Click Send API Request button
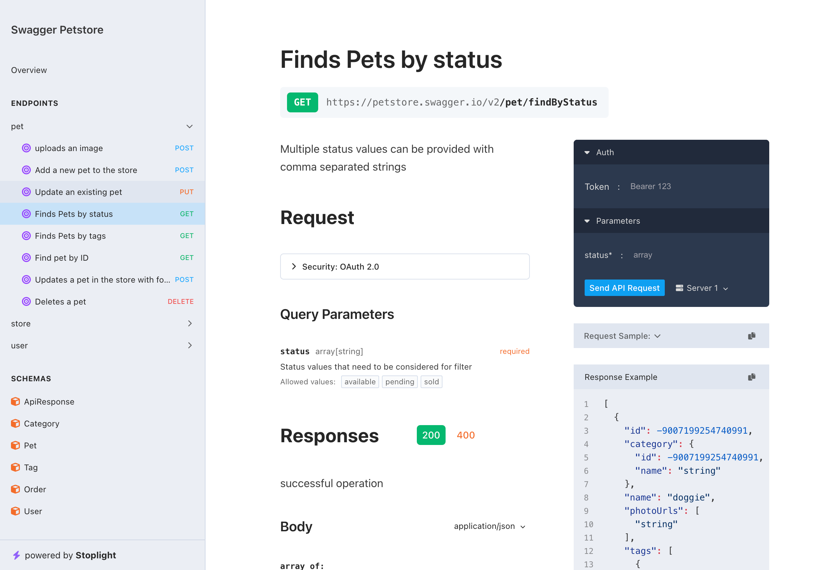Viewport: 835px width, 570px height. [x=624, y=287]
